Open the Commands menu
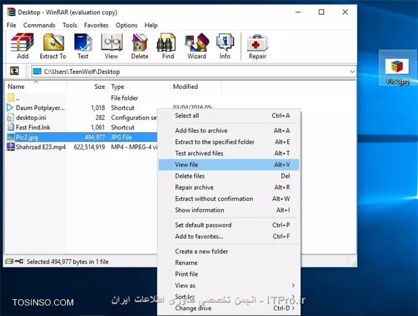 pyautogui.click(x=39, y=25)
